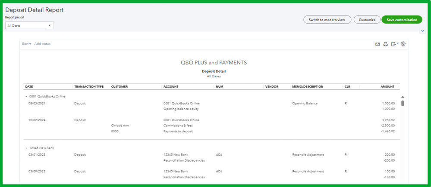
Task: Click Payments to deposit account line
Action: click(178, 131)
